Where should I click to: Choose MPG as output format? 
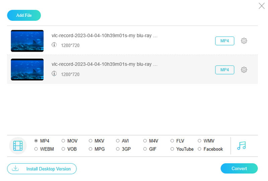click(90, 149)
